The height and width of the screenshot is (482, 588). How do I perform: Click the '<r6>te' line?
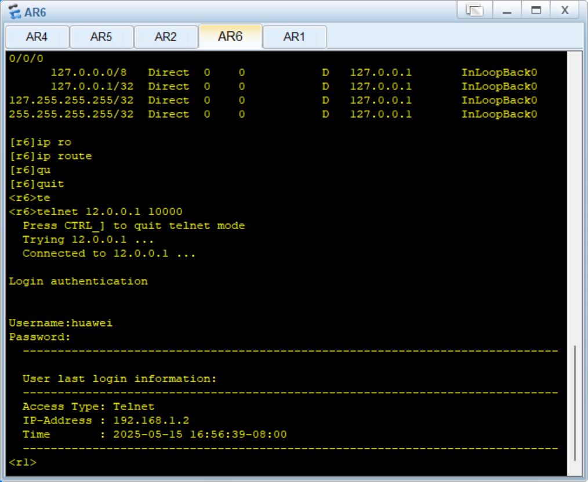[x=30, y=198]
